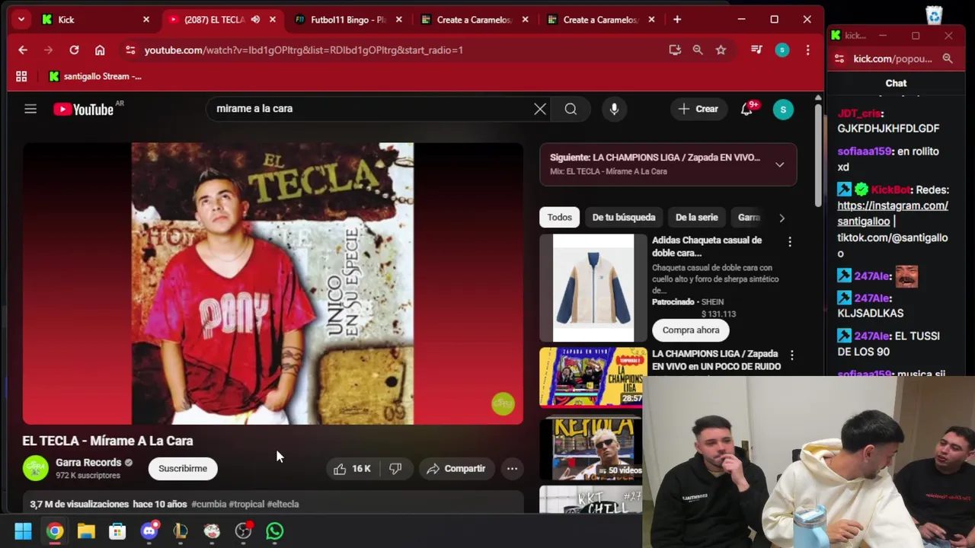975x548 pixels.
Task: Open the Recycle Bin desktop icon
Action: click(x=935, y=14)
